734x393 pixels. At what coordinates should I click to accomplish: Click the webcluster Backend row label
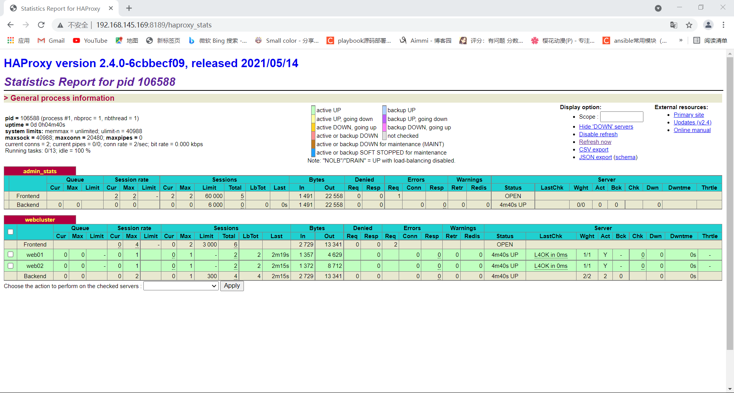[35, 276]
